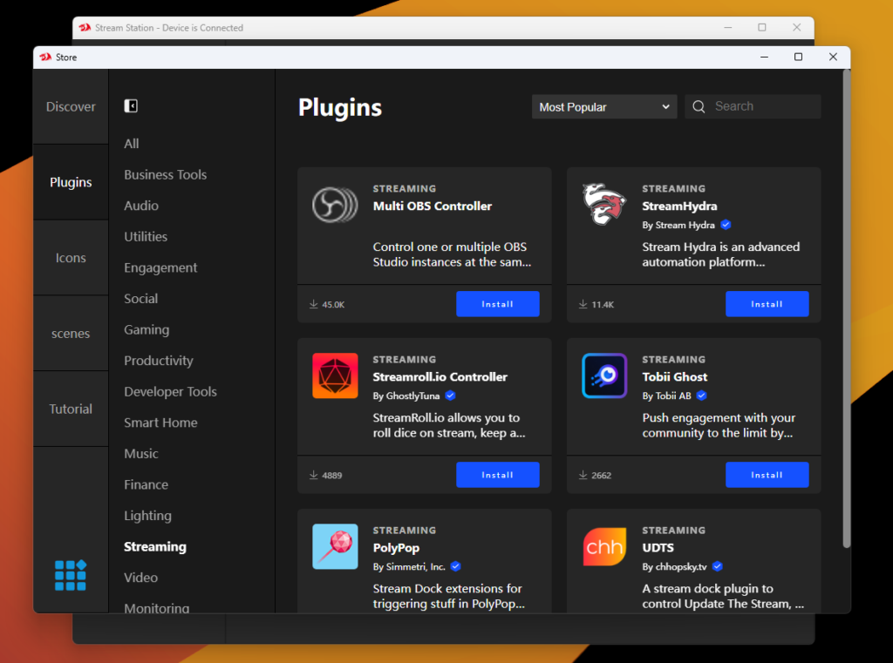The height and width of the screenshot is (663, 893).
Task: Click the search magnifier icon
Action: [x=699, y=106]
